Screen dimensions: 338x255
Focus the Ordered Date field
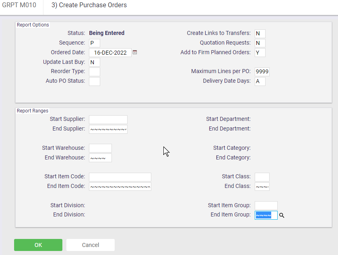click(110, 53)
